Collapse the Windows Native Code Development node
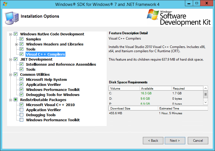This screenshot has width=215, height=151. tap(11, 34)
